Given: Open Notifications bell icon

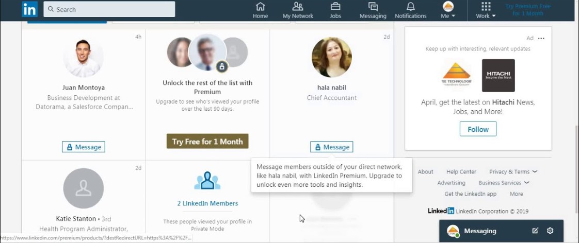Looking at the screenshot, I should [x=410, y=7].
